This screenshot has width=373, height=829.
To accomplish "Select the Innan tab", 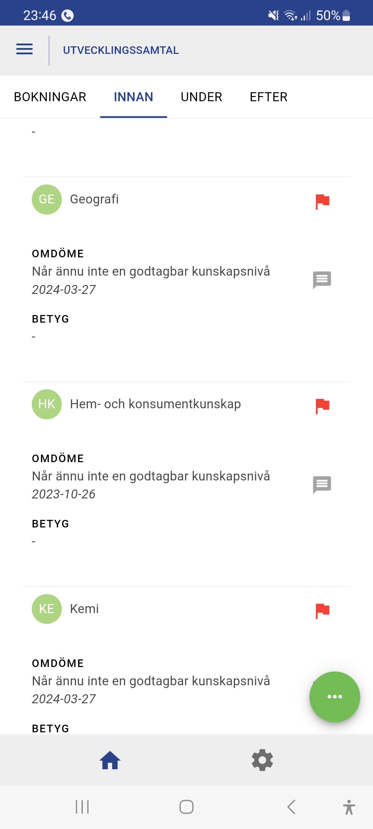I will coord(133,97).
